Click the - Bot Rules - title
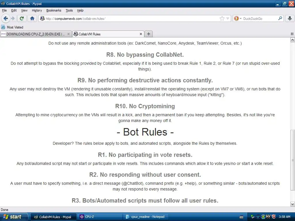The height and width of the screenshot is (221, 295). tap(145, 132)
